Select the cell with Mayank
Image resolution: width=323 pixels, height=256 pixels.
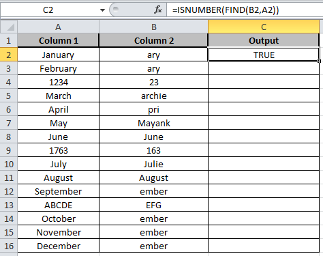[x=153, y=123]
